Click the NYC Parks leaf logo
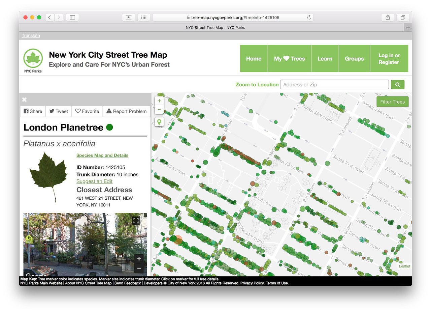Screen dimensions: 431x313 33,58
